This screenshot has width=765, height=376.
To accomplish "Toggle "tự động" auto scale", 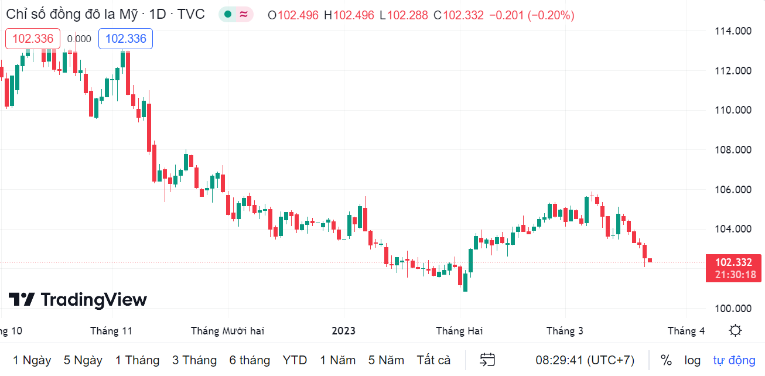I will click(x=734, y=360).
